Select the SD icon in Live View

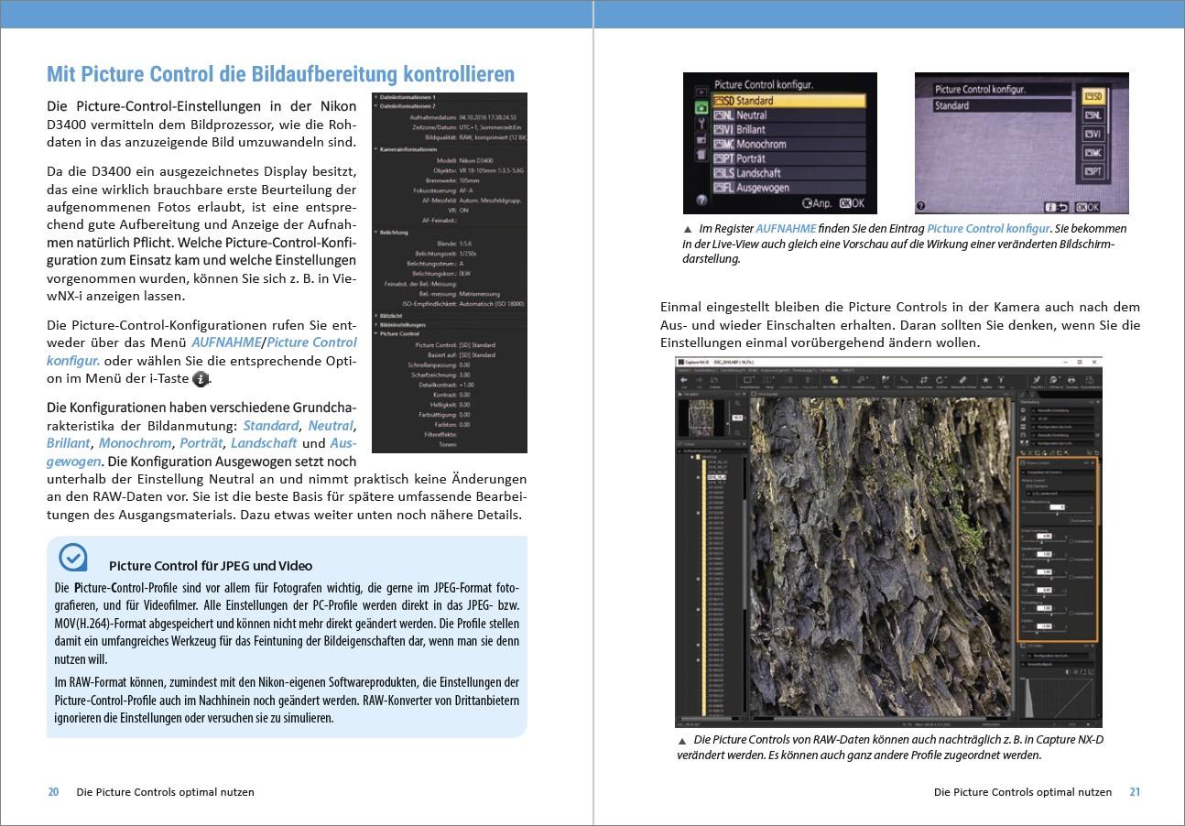(1093, 96)
